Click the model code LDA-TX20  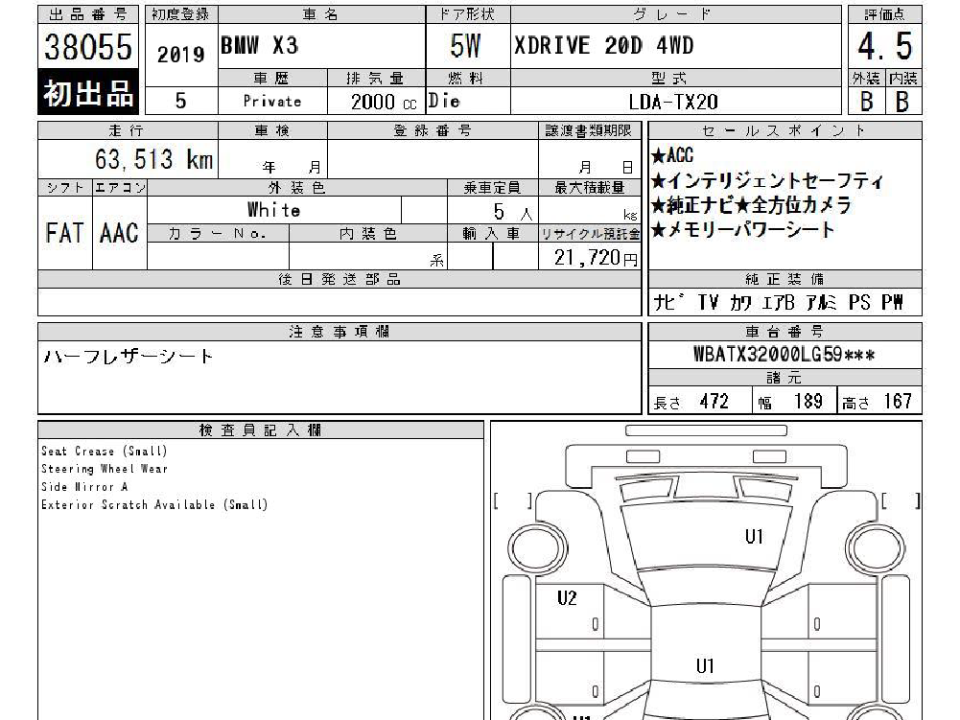673,102
